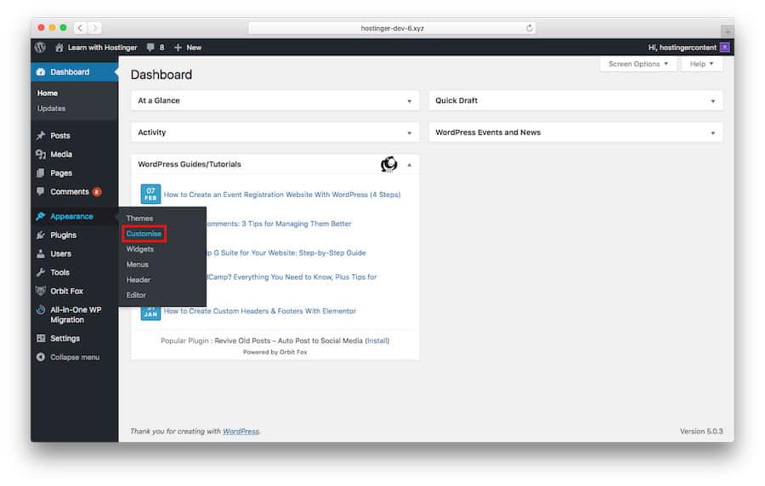Select Menus in Appearance submenu

(138, 264)
